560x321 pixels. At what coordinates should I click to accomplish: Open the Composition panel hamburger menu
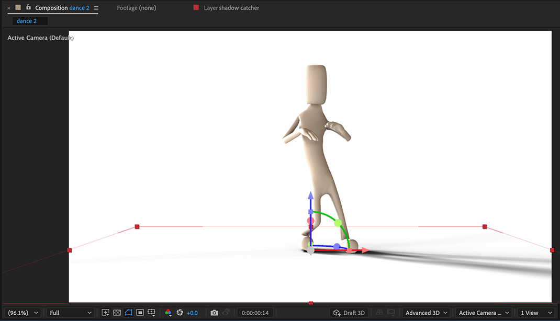pos(96,8)
